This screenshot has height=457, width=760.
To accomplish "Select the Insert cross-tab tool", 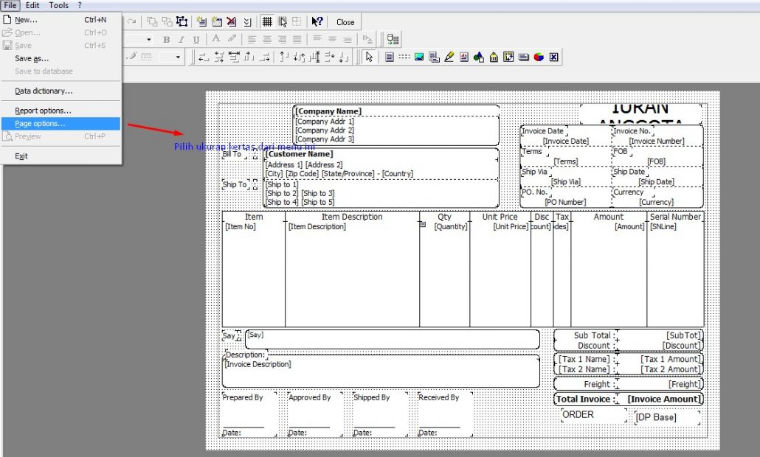I will click(508, 57).
